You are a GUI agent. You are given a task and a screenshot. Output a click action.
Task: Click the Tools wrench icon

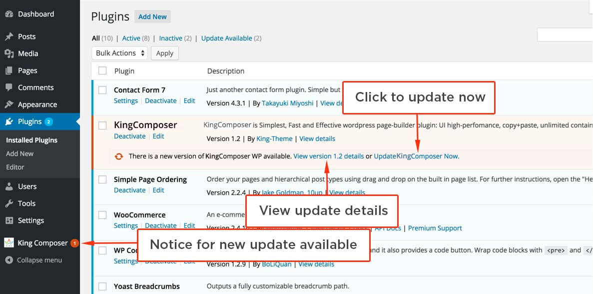pos(9,203)
